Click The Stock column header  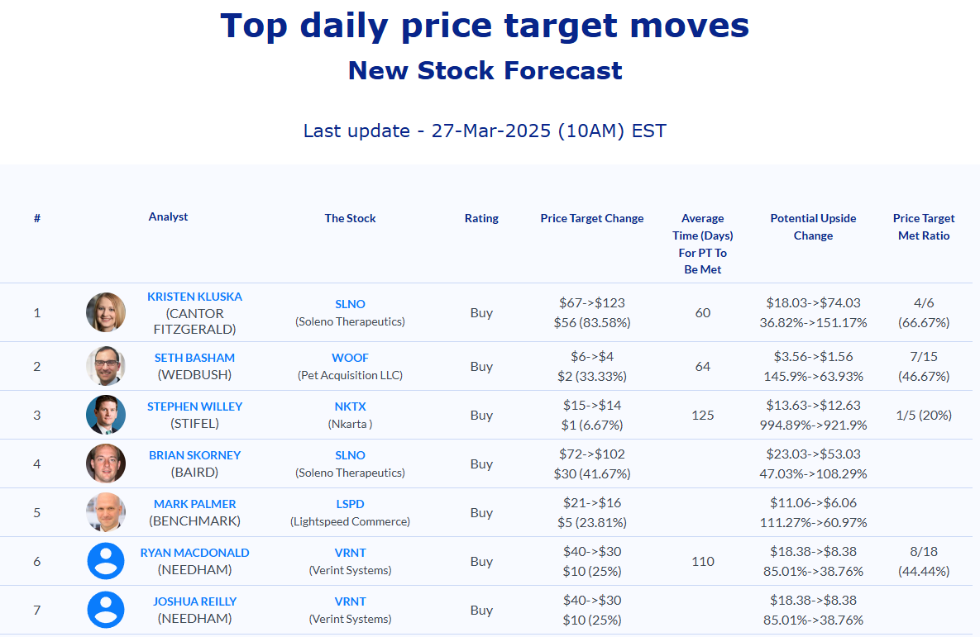click(350, 219)
